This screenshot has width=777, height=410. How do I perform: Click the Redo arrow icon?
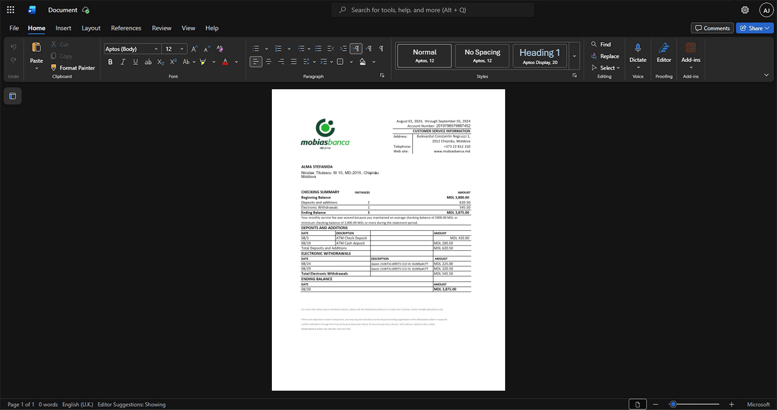click(x=14, y=60)
